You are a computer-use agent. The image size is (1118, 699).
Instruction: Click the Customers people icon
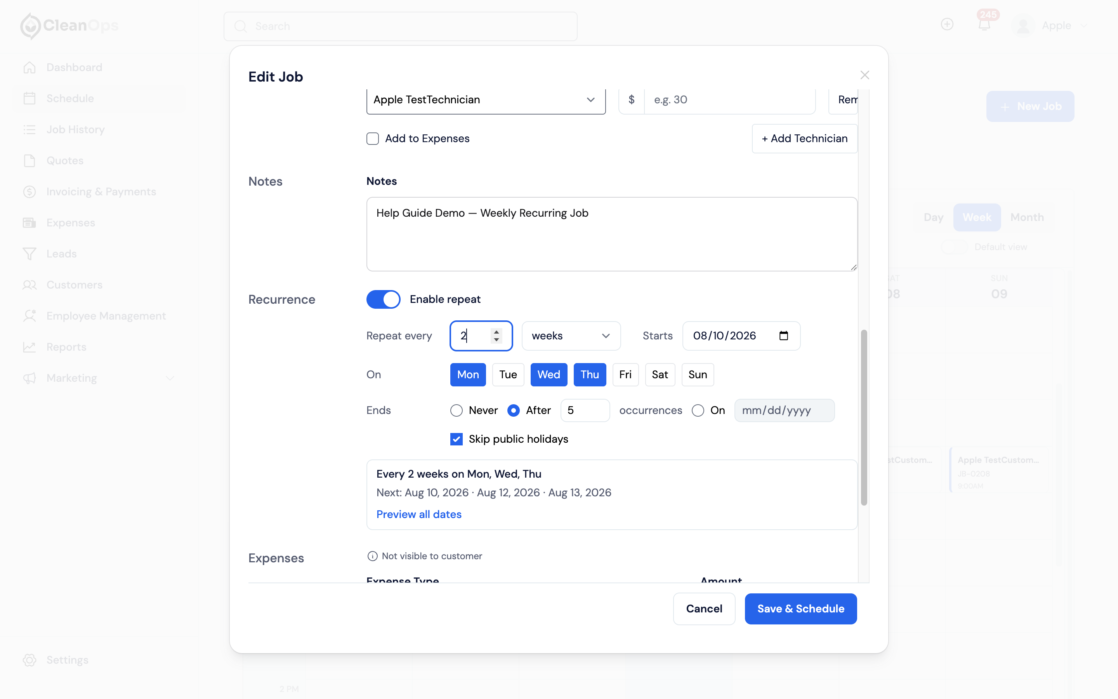click(x=30, y=285)
